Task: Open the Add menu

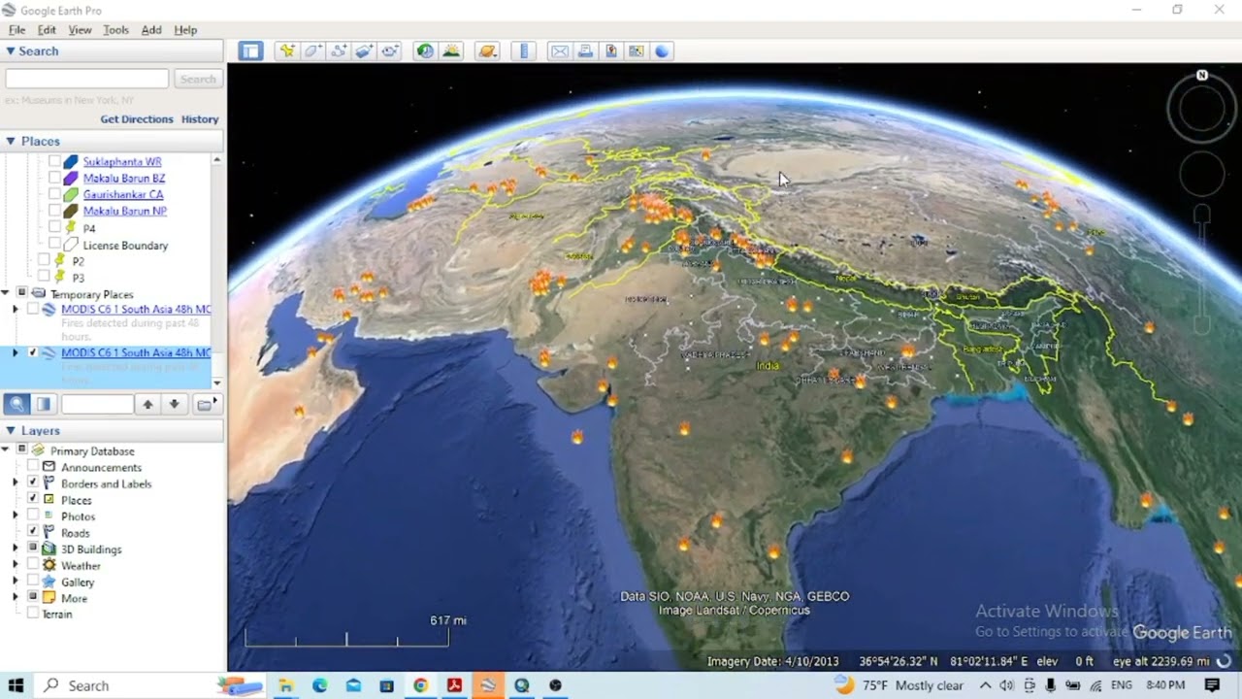Action: [x=151, y=30]
